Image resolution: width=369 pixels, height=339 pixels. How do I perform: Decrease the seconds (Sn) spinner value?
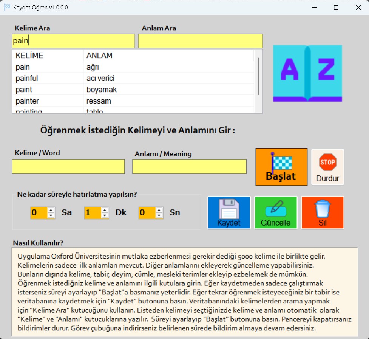coord(159,215)
